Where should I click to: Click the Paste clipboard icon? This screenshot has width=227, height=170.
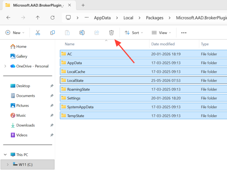67,33
